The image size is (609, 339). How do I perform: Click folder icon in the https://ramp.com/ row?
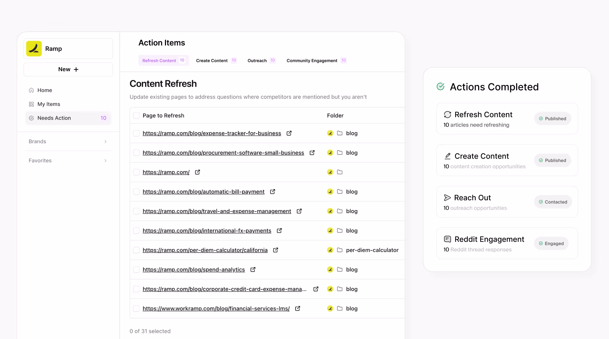pos(340,172)
